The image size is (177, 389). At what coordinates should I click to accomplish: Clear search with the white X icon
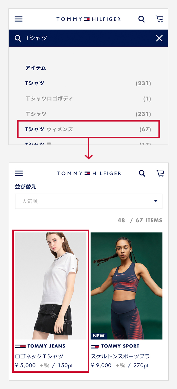[159, 38]
